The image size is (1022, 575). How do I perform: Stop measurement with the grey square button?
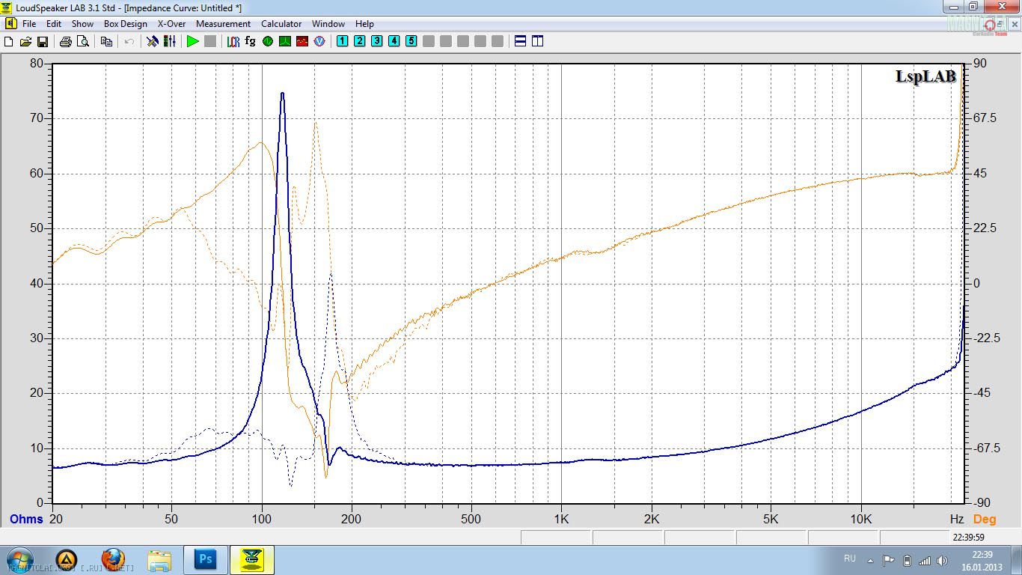point(210,41)
